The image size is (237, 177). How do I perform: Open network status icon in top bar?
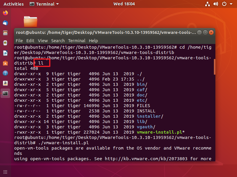207,4
